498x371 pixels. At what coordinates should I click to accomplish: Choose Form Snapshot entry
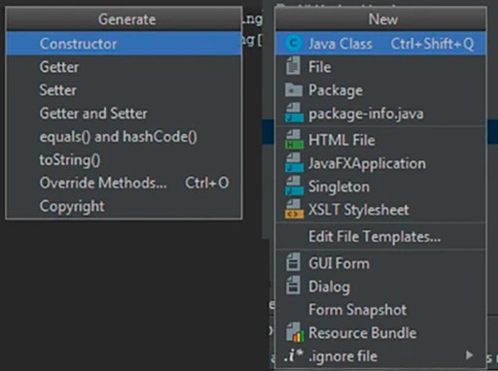coord(380,310)
